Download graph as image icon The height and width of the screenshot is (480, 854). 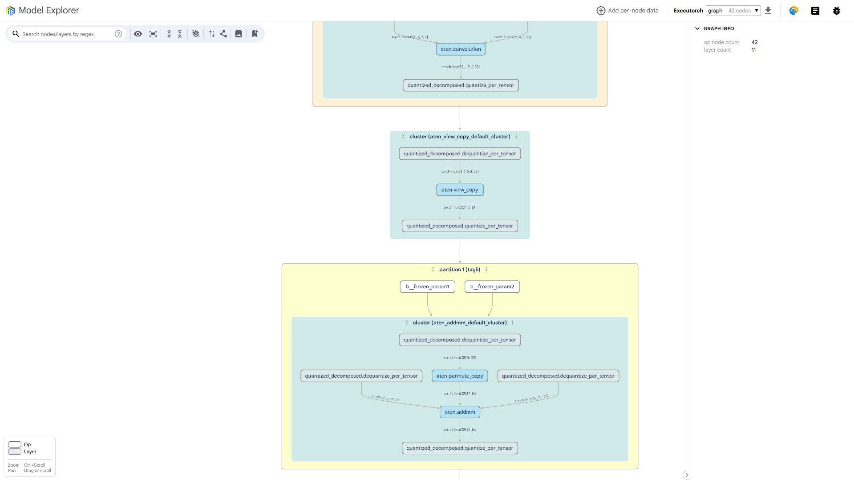tap(239, 34)
